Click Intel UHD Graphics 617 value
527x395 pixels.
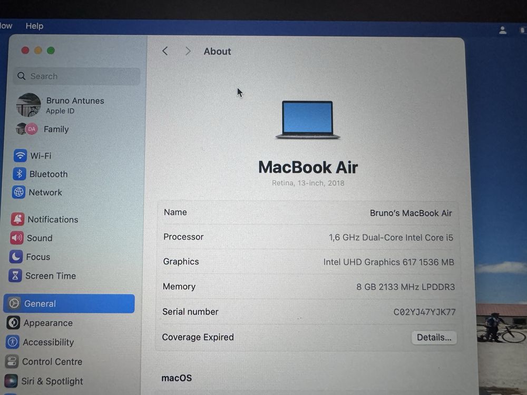coord(388,262)
